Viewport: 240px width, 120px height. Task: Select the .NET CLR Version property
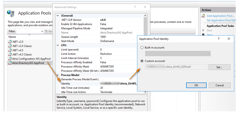71,20
